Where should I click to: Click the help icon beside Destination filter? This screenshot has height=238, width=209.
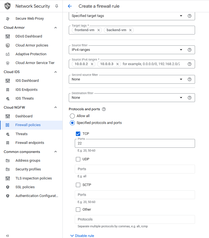pyautogui.click(x=189, y=98)
